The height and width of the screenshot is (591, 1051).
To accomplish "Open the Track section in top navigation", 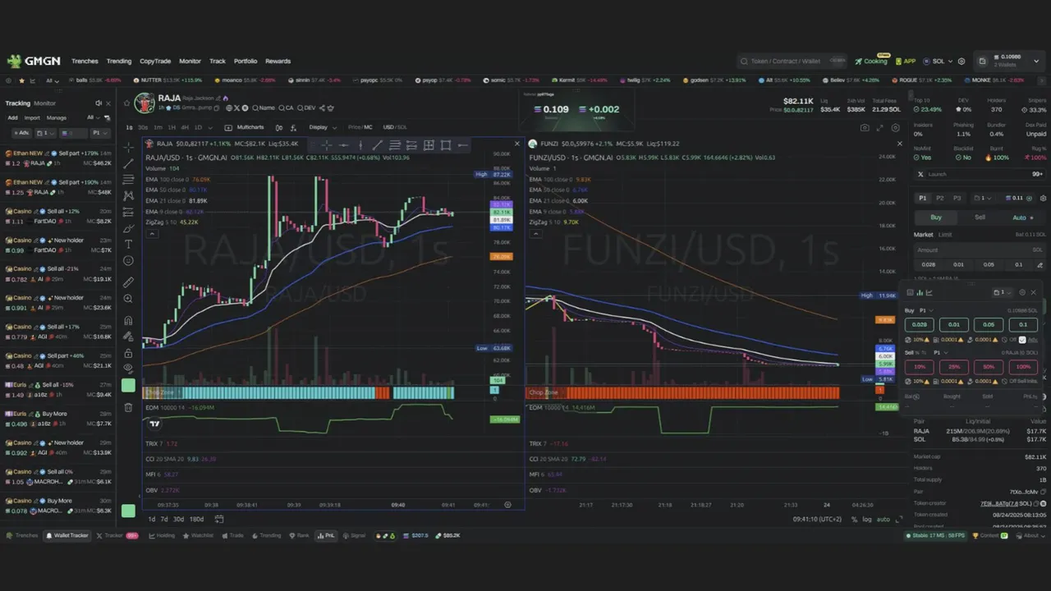I will pyautogui.click(x=218, y=61).
